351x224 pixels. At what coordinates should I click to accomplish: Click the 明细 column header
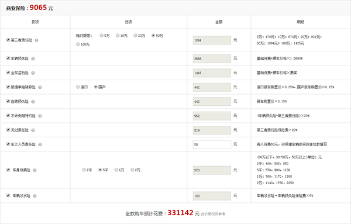tap(301, 22)
